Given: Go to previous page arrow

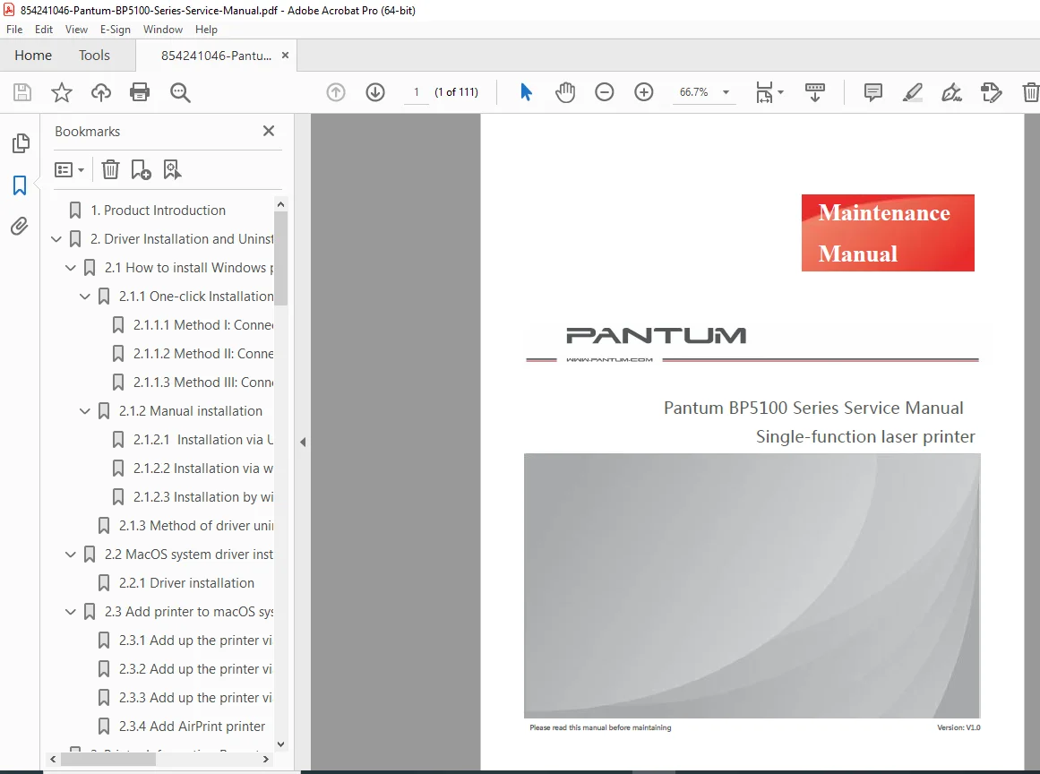Looking at the screenshot, I should 336,92.
